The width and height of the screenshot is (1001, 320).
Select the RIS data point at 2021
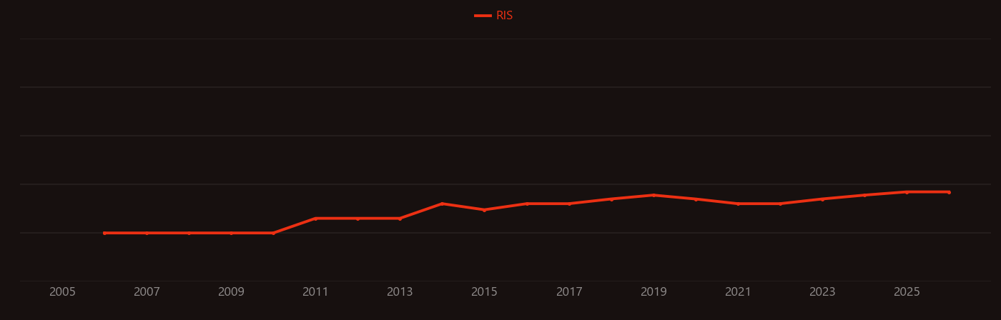pyautogui.click(x=738, y=204)
